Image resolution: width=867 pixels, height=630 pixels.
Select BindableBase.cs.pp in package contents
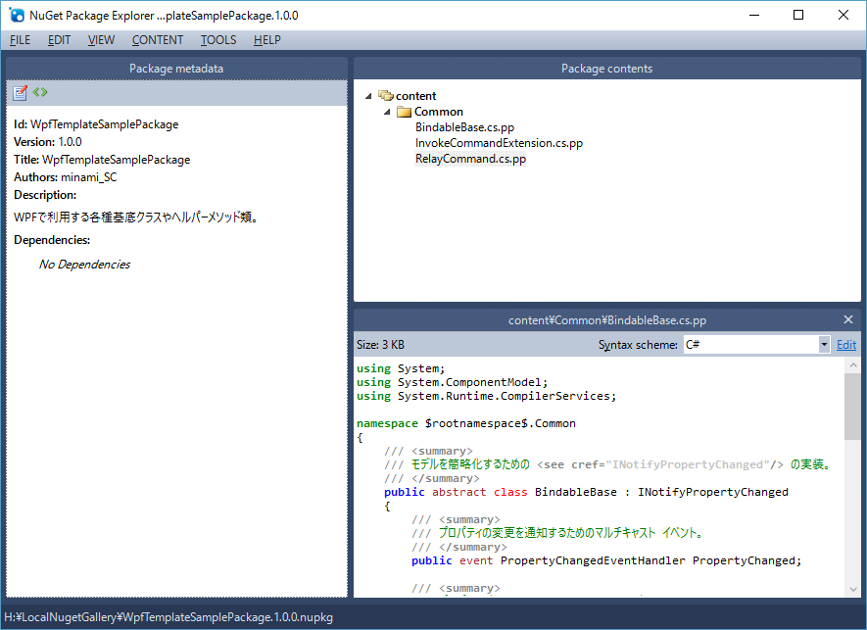[x=465, y=127]
